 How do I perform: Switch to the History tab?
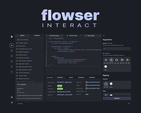click(x=22, y=36)
